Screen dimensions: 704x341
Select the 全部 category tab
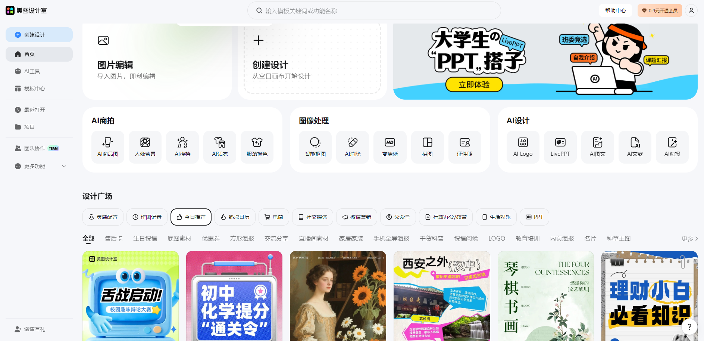[88, 238]
